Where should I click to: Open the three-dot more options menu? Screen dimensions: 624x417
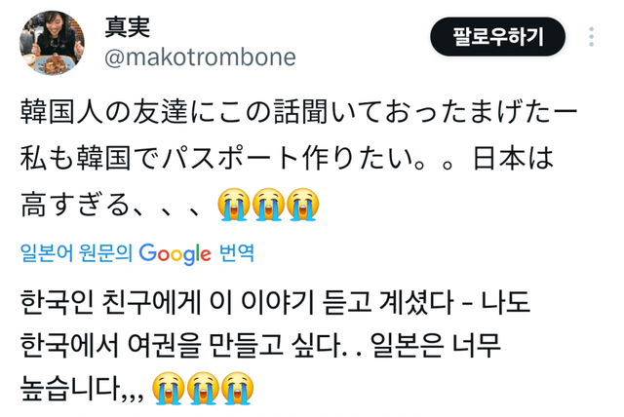[592, 37]
